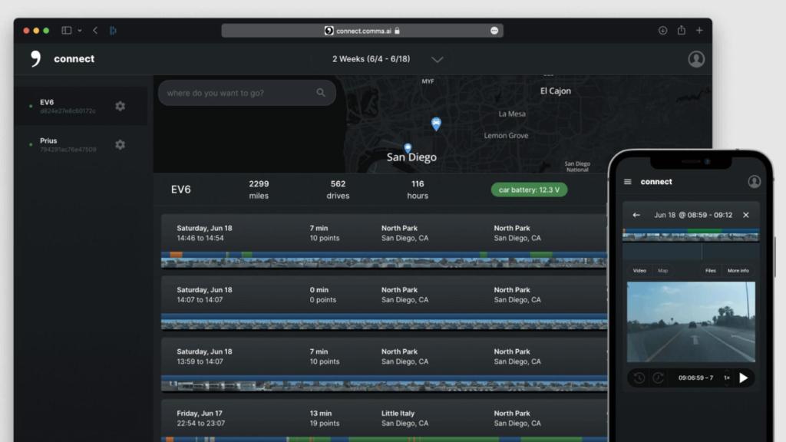This screenshot has width=786, height=442.
Task: Open the hamburger menu on the phone
Action: pyautogui.click(x=628, y=182)
